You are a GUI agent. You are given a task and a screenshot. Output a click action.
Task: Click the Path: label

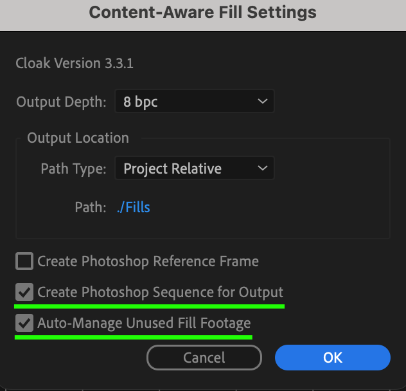pos(90,207)
